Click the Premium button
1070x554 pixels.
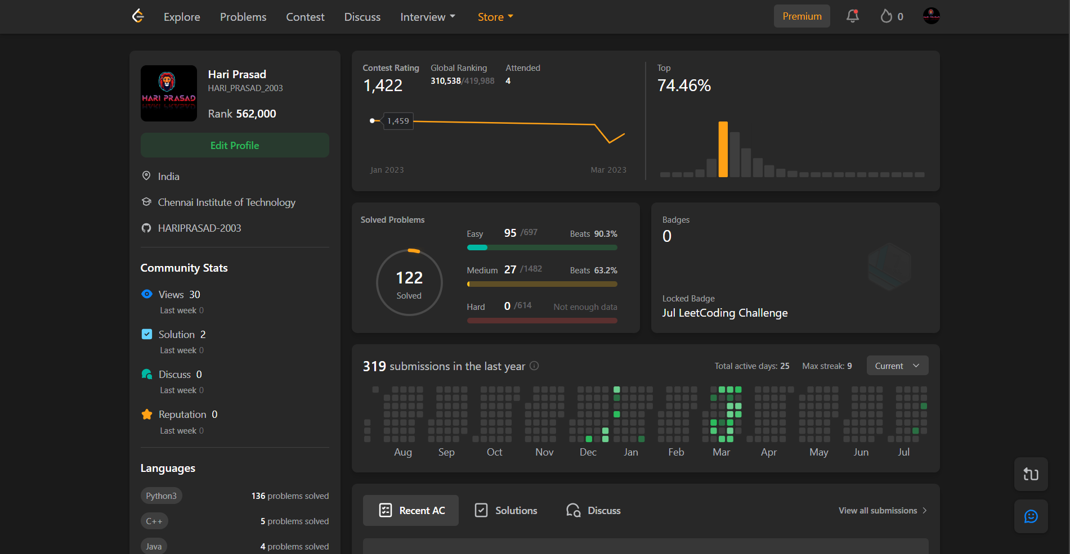coord(802,16)
